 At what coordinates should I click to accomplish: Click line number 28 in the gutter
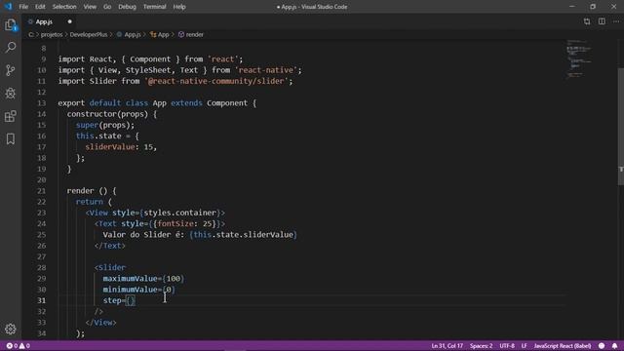(41, 268)
